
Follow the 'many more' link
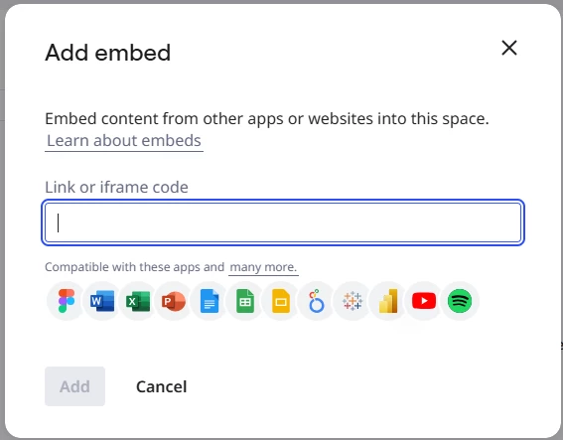click(263, 267)
